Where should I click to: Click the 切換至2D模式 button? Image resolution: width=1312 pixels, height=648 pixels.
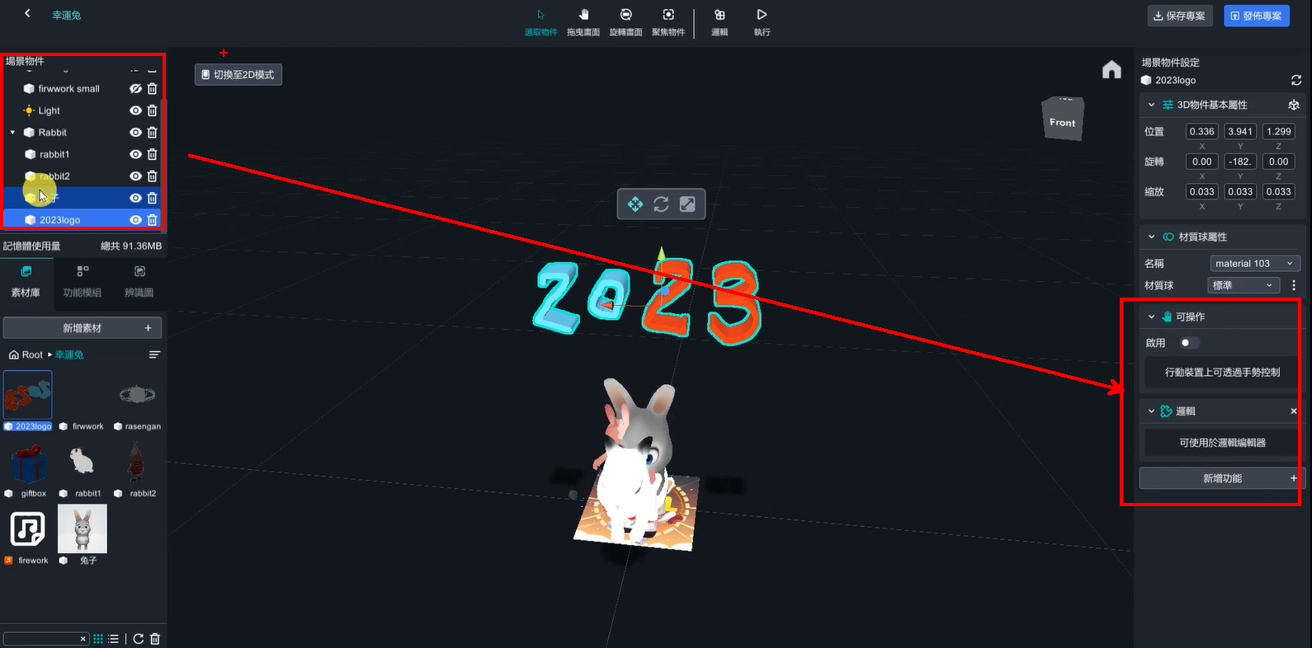[238, 75]
